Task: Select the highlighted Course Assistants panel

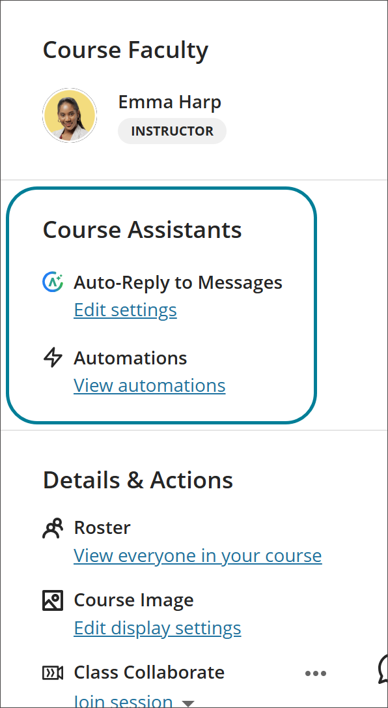Action: coord(161,305)
